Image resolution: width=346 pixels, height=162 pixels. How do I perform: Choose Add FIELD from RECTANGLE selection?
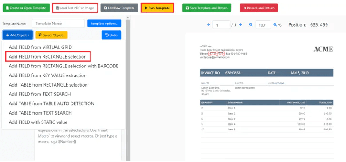tap(48, 57)
